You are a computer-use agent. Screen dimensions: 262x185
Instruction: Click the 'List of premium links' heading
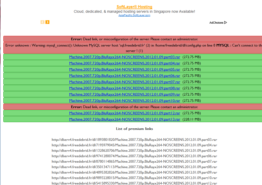click(x=134, y=129)
